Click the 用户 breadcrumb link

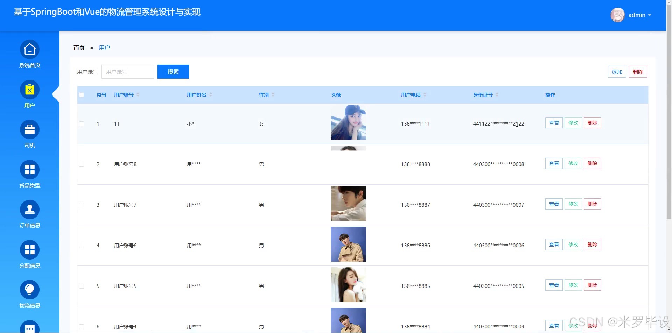(104, 48)
